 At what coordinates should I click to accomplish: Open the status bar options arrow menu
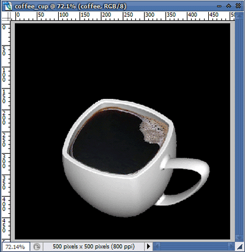148,246
